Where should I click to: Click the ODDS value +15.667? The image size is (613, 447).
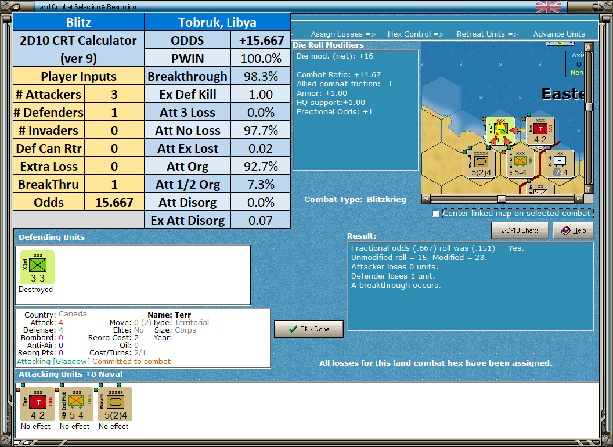(x=261, y=40)
